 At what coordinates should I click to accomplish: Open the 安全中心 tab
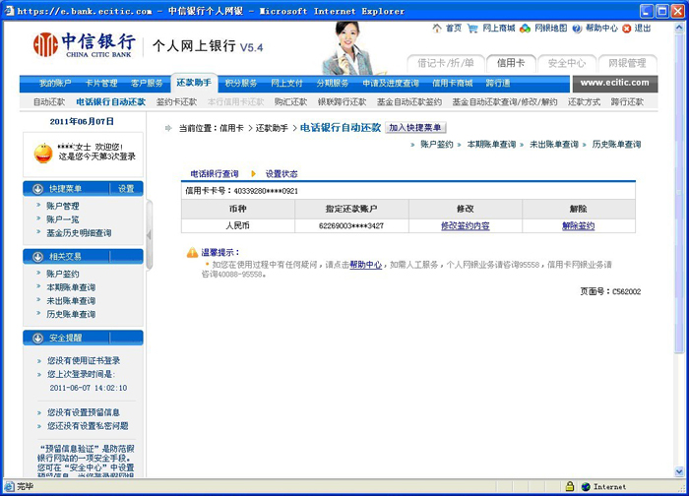pos(567,63)
